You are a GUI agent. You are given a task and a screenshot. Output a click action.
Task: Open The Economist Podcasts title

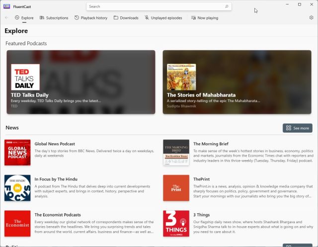click(x=58, y=215)
